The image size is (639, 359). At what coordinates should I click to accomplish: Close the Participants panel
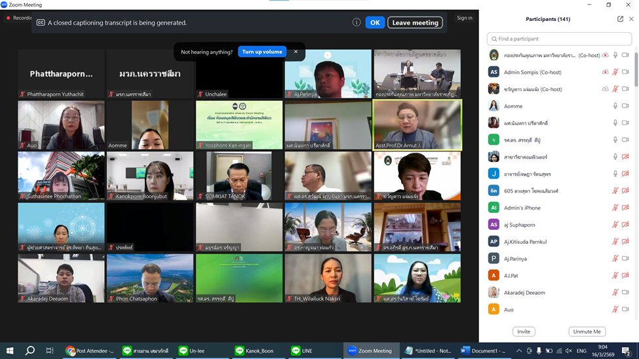click(x=631, y=19)
